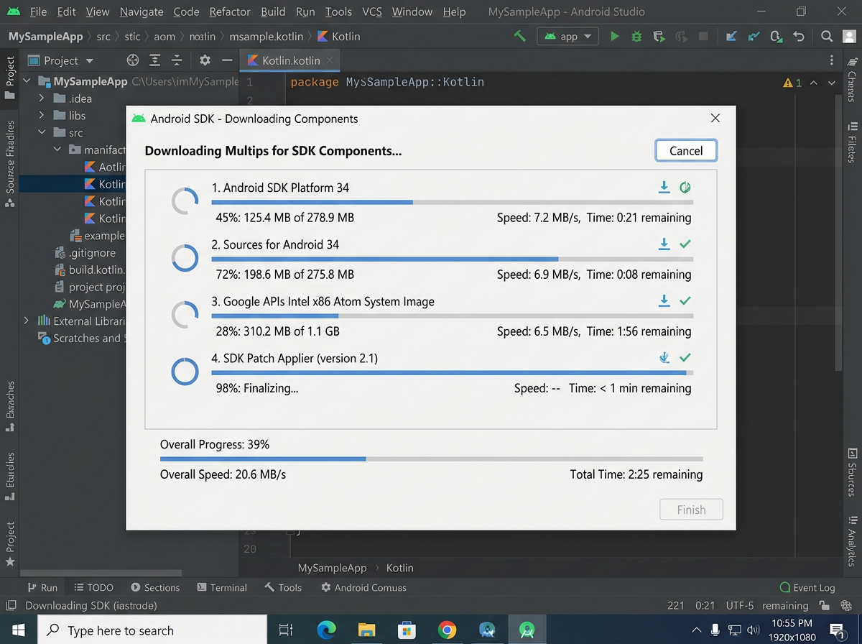Go to next highlighted problem down arrow

(x=832, y=83)
